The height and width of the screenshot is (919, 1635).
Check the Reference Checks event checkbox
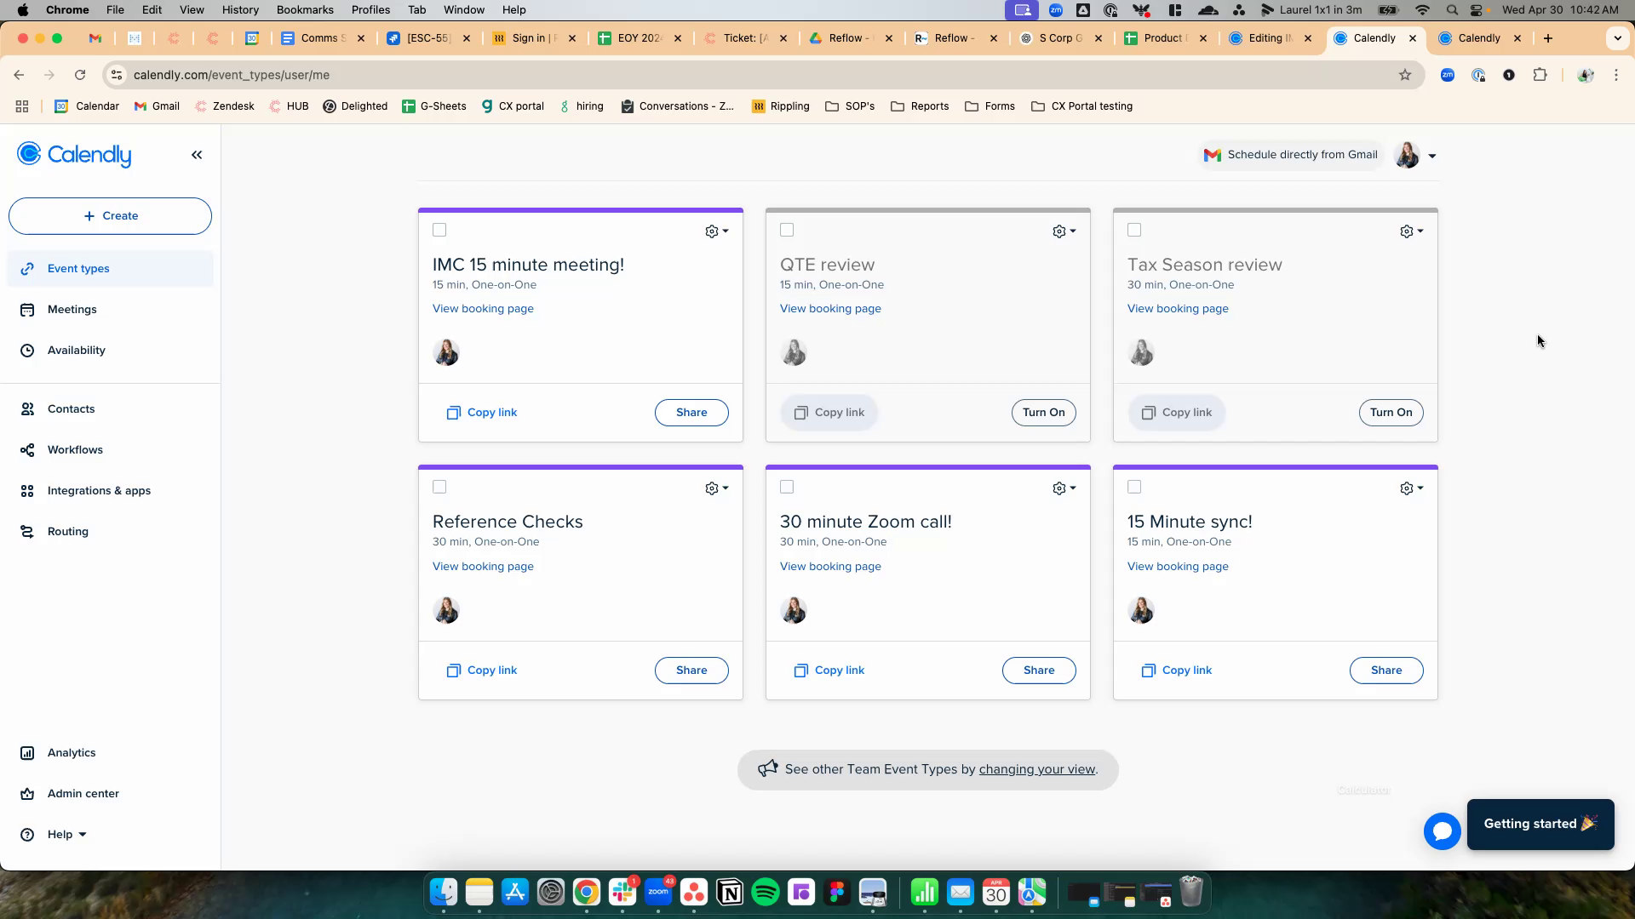439,487
